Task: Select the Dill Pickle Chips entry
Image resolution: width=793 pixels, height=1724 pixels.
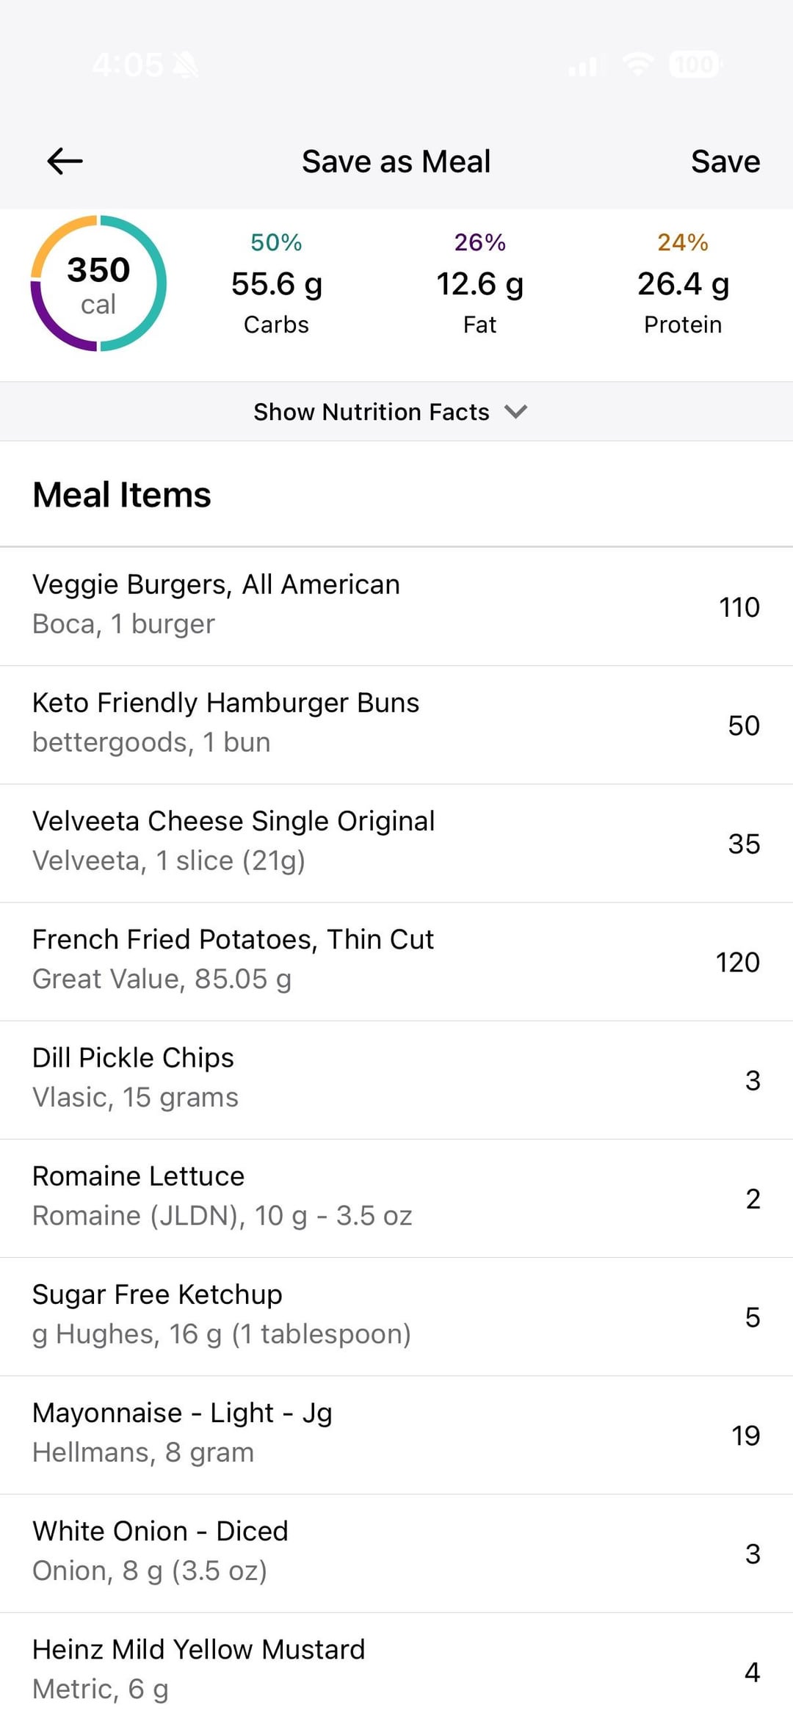Action: 396,1079
